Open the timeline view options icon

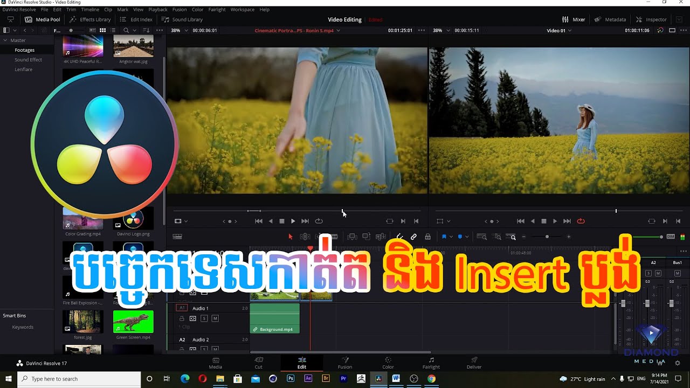(x=177, y=237)
